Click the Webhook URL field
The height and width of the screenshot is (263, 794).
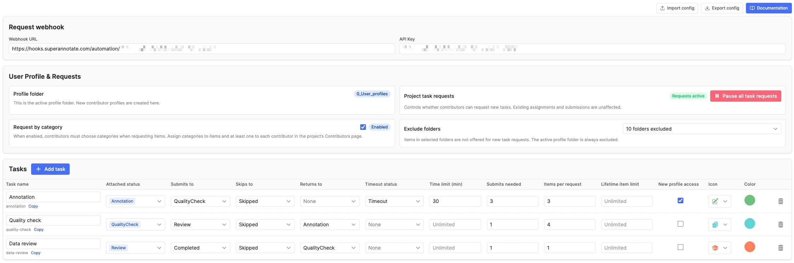pyautogui.click(x=202, y=49)
